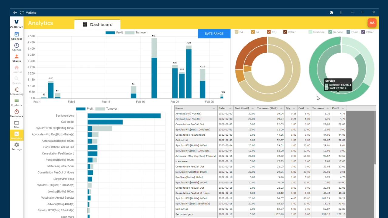Open Accounting euro icon
388x218 pixels.
[x=16, y=90]
